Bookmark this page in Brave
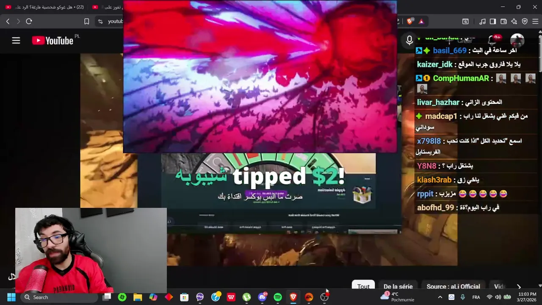This screenshot has width=542, height=305. click(86, 21)
